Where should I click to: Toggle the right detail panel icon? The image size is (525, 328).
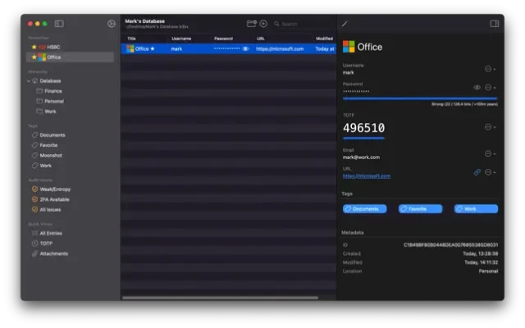[x=495, y=24]
